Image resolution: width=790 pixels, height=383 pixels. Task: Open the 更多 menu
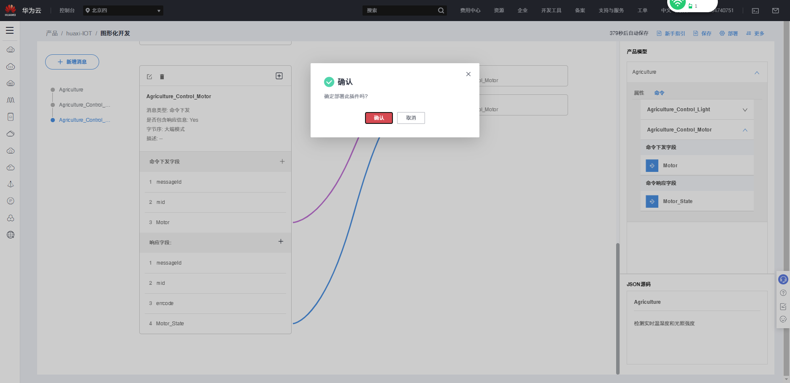pos(755,33)
